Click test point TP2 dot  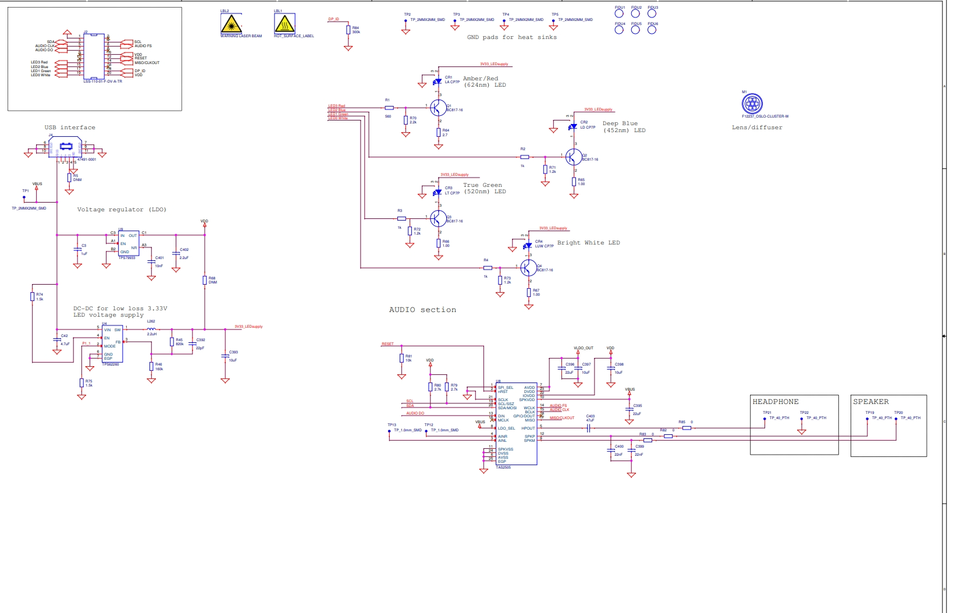click(x=406, y=21)
